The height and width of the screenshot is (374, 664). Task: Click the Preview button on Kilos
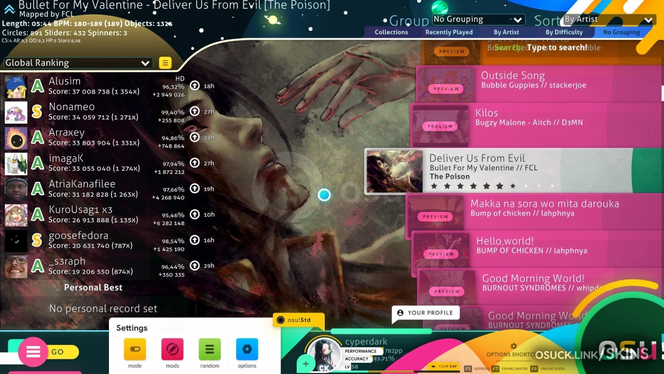pyautogui.click(x=440, y=126)
